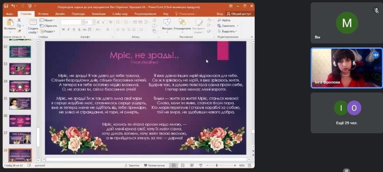Toggle the Notes (Заметки) pane
Screen dimensions: 383x172
tap(132, 165)
